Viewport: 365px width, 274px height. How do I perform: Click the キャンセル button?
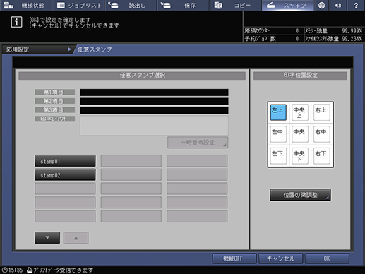[280, 258]
